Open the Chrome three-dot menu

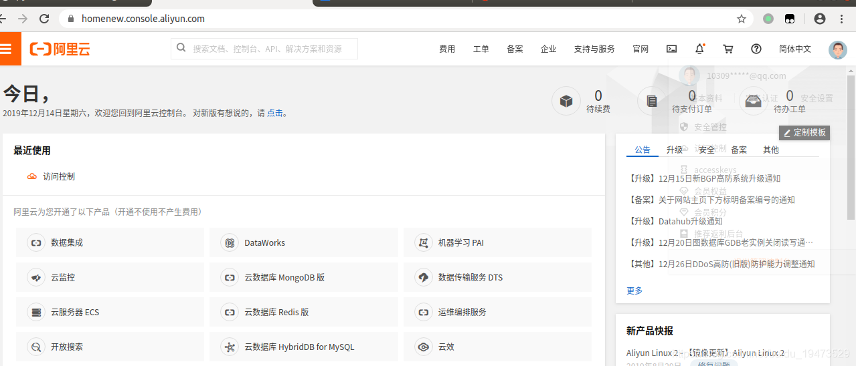pos(842,19)
